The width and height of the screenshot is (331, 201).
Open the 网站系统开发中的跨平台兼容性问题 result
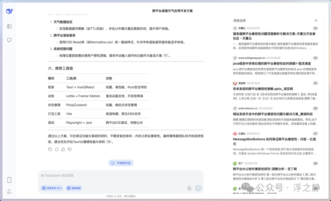pyautogui.click(x=273, y=114)
